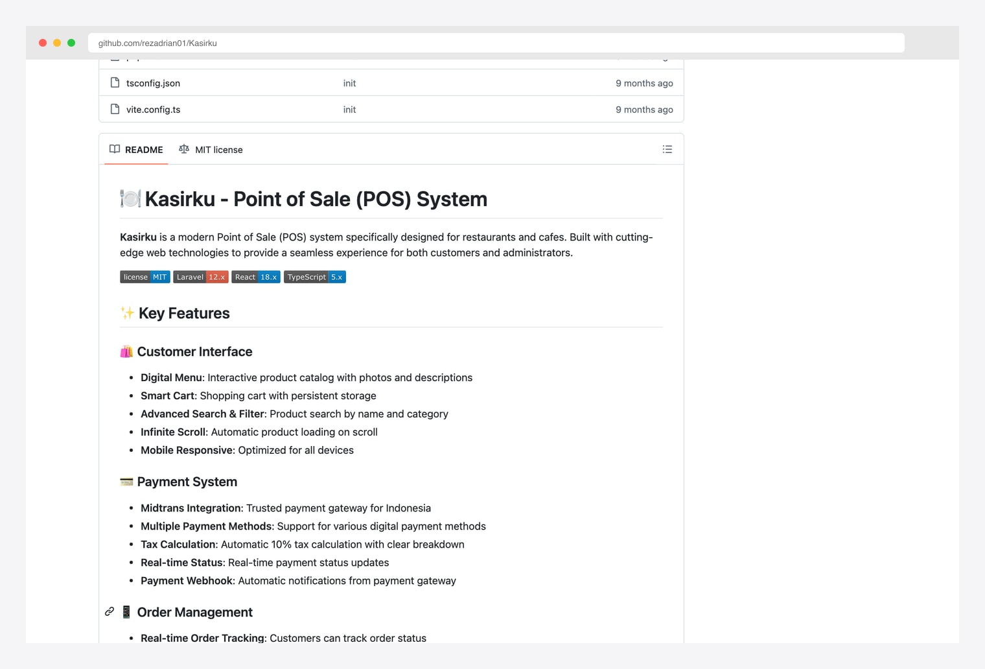Click the Digital Menu bullet text

[307, 377]
